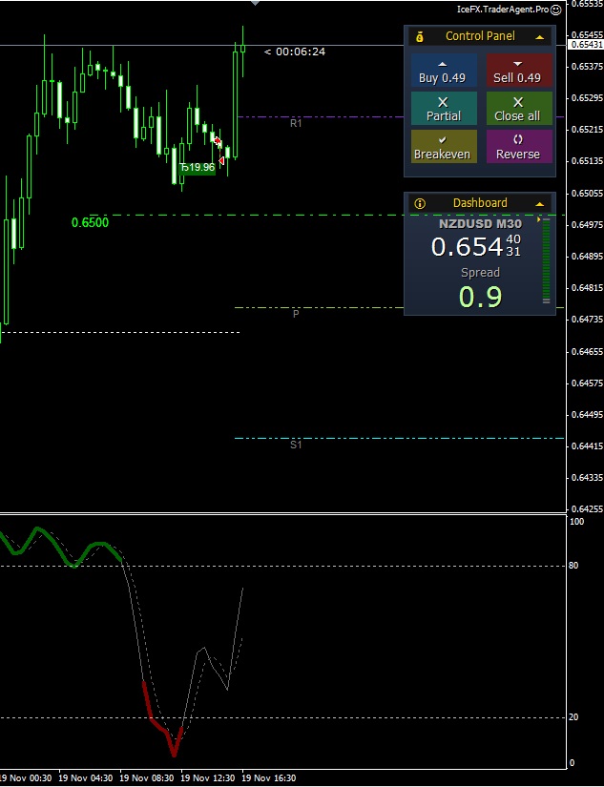
Task: Click the green volatility meter bar in the Dashboard
Action: (x=546, y=261)
